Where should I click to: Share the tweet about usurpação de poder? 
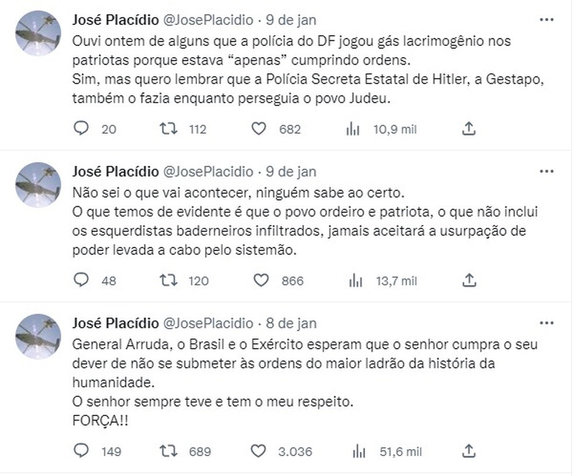point(470,280)
